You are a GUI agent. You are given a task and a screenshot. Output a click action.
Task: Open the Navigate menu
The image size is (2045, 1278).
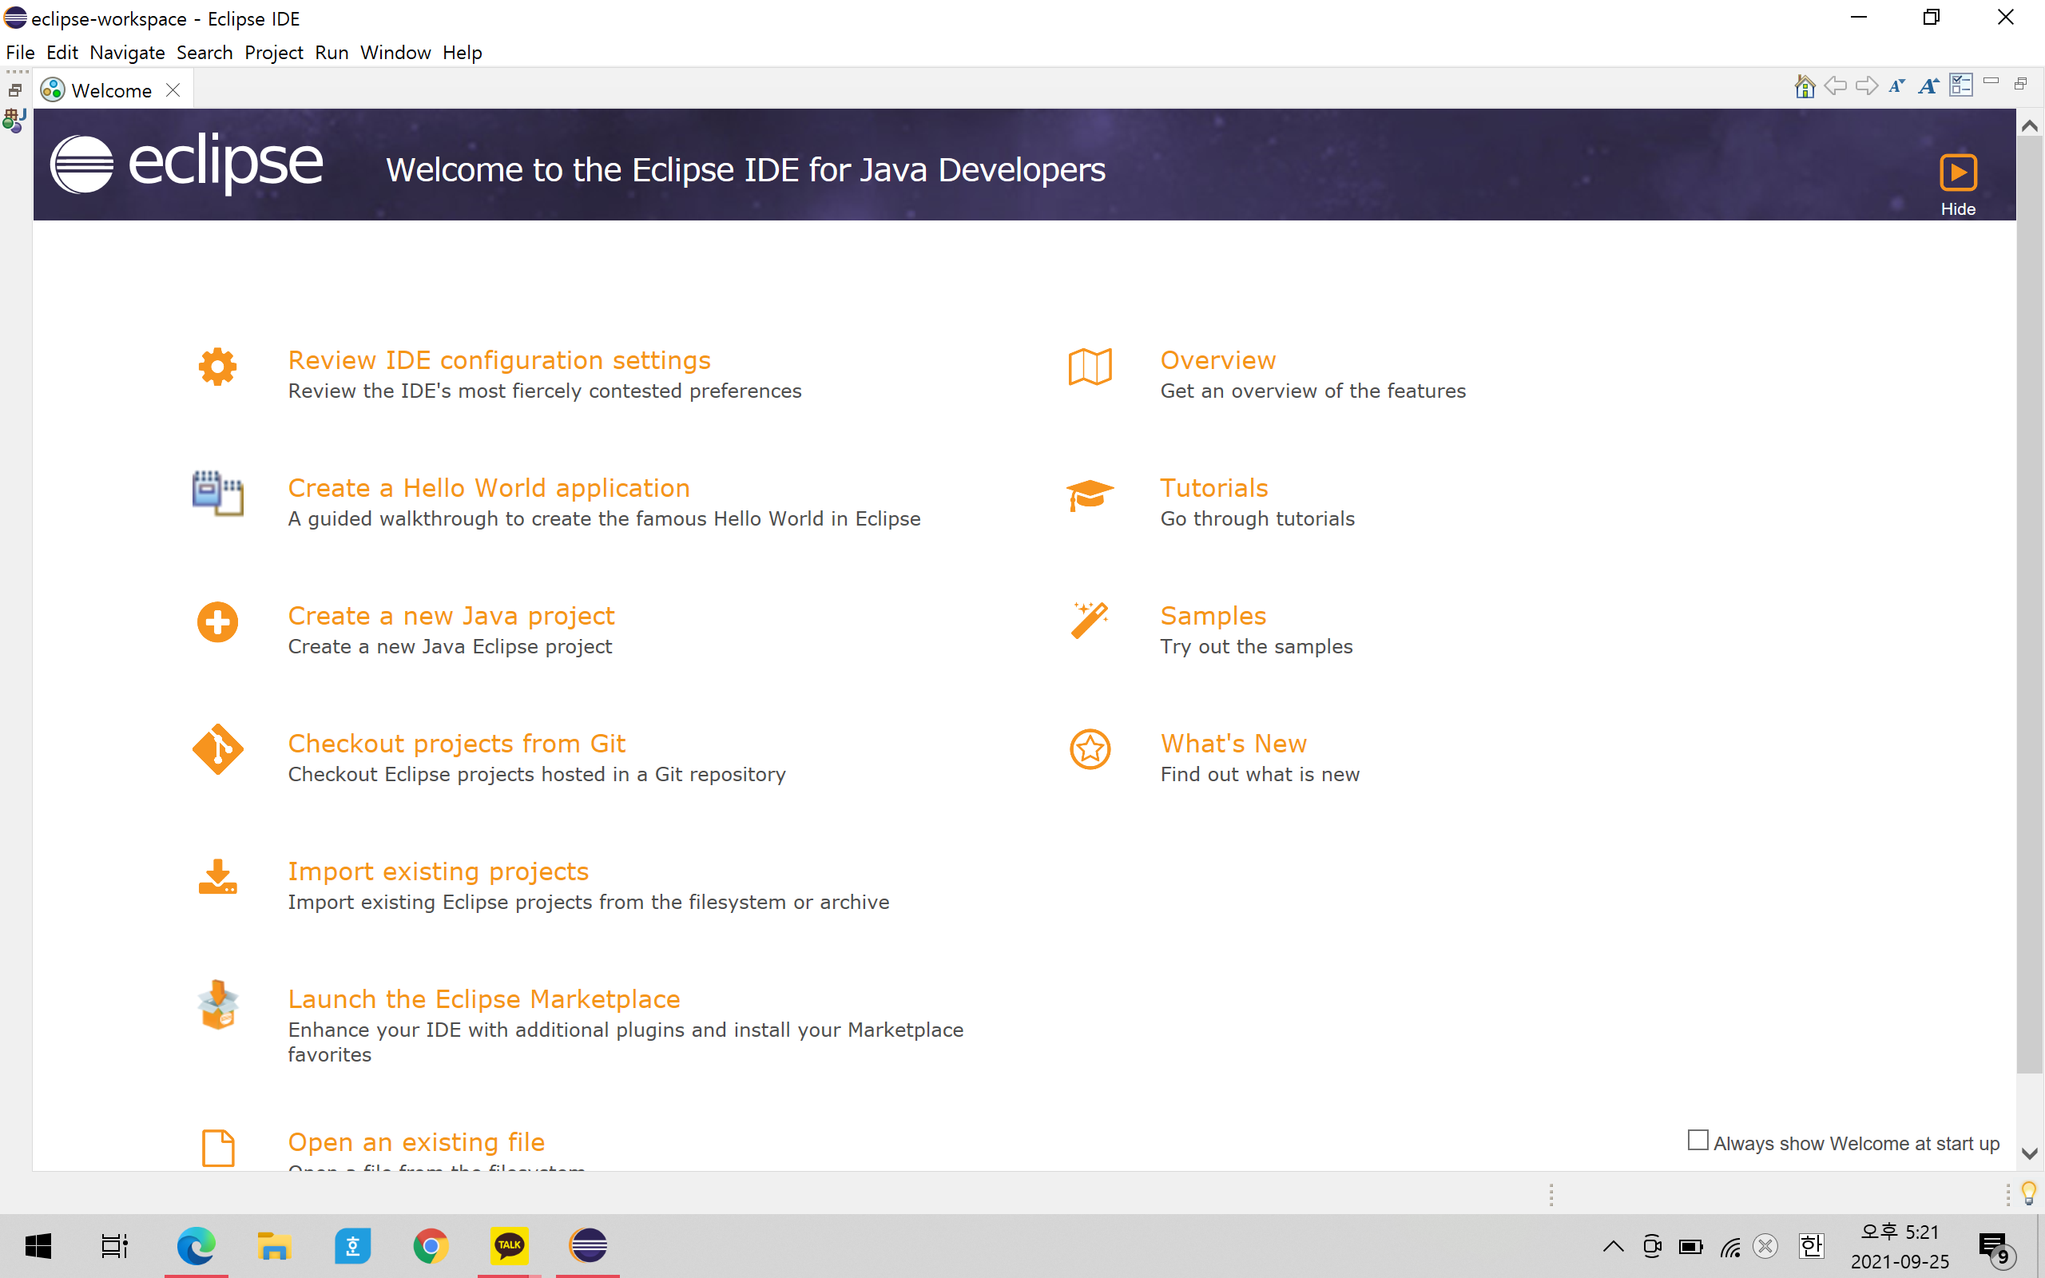pos(127,53)
